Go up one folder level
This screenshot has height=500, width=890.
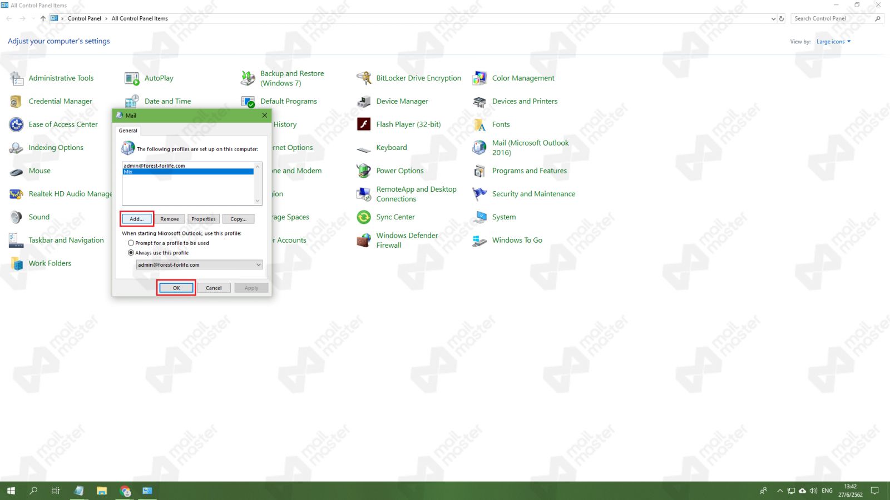pos(43,18)
